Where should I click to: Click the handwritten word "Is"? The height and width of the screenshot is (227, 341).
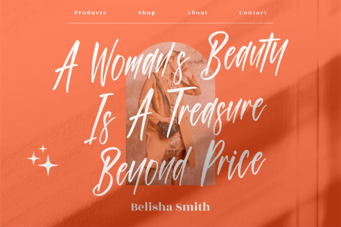pyautogui.click(x=100, y=119)
